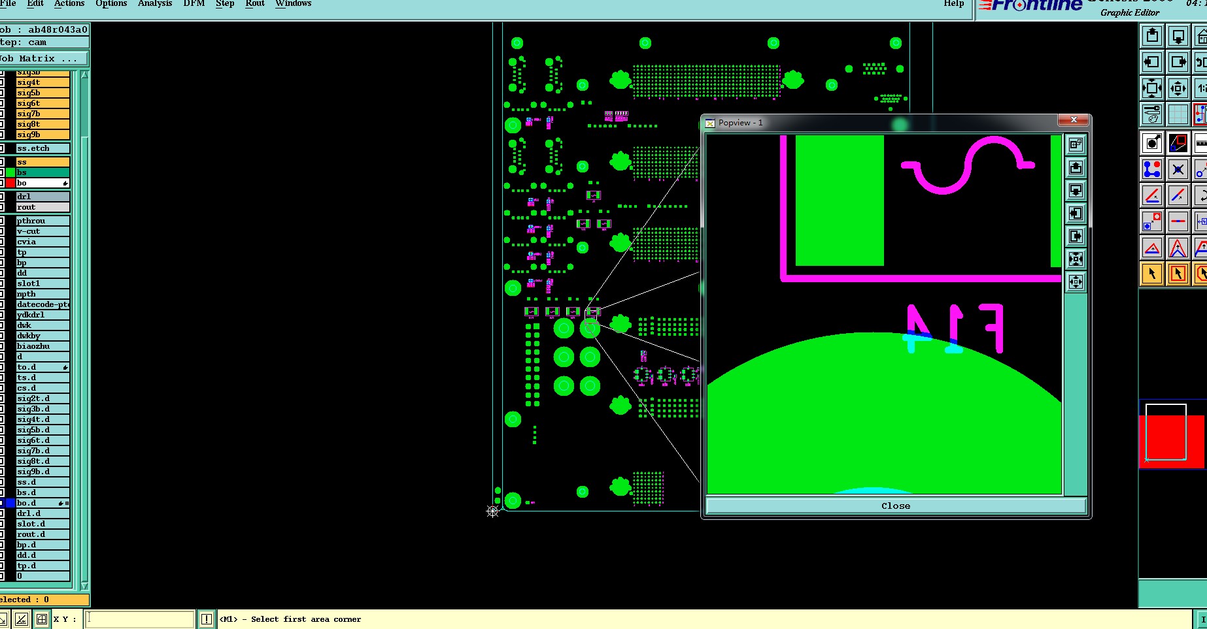Open the wrench and palette settings tool
This screenshot has height=629, width=1207.
coord(1152,114)
